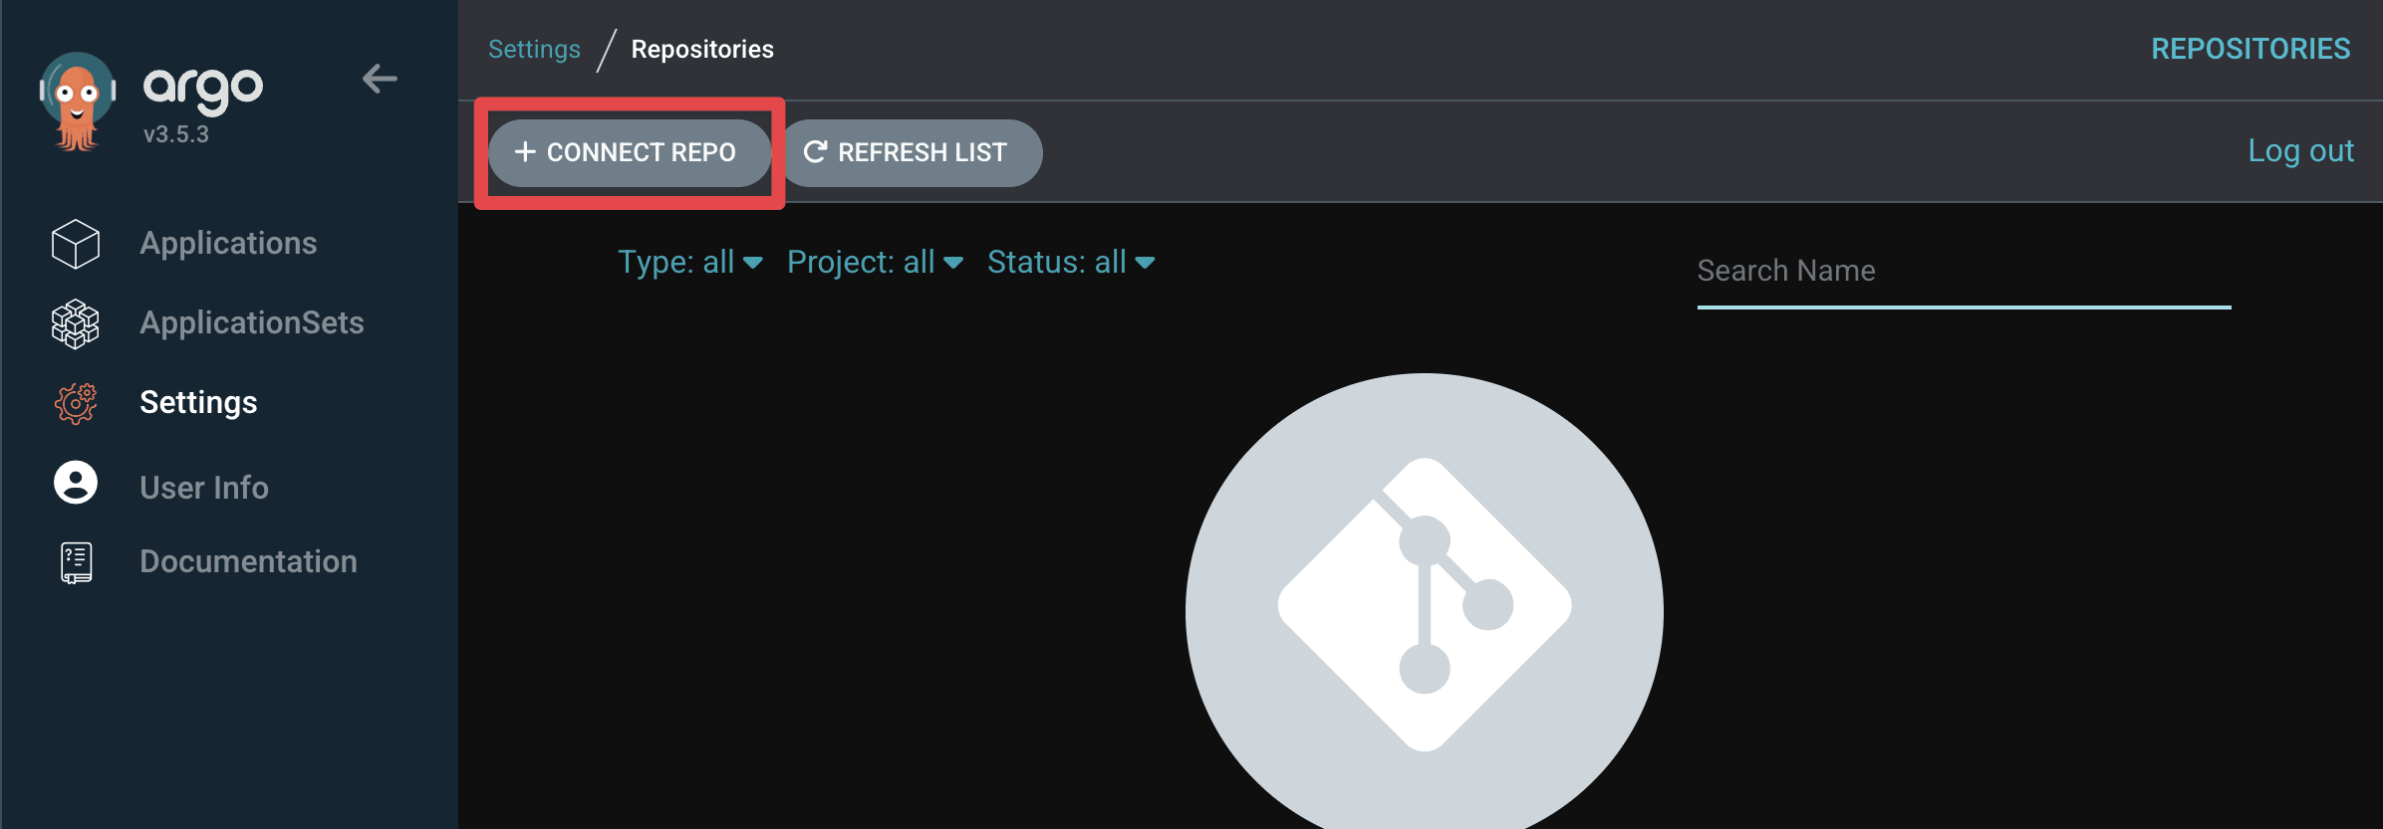This screenshot has width=2383, height=829.
Task: Click the Documentation book icon
Action: click(x=76, y=562)
